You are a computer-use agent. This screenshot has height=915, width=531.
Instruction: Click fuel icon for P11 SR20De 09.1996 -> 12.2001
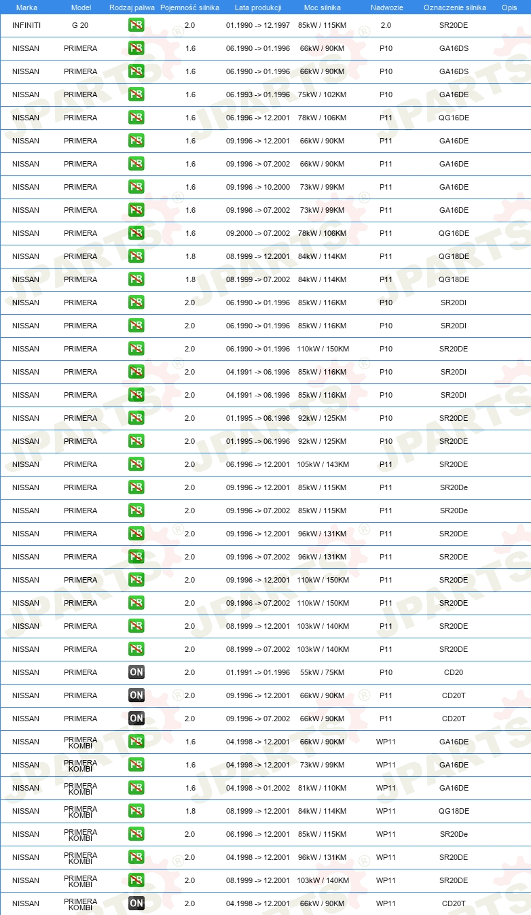point(136,487)
